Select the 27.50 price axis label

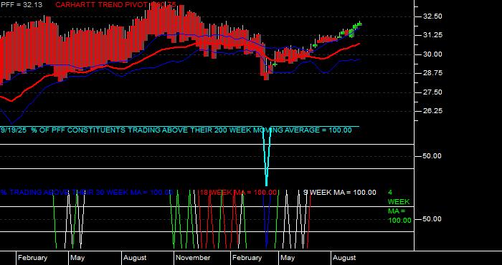[x=433, y=92]
